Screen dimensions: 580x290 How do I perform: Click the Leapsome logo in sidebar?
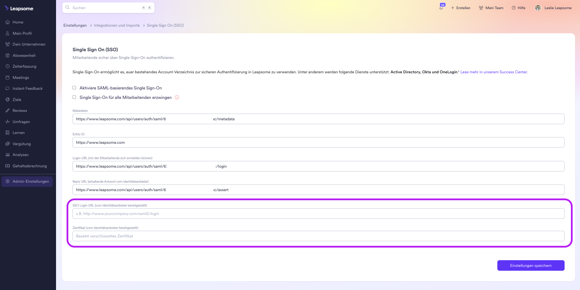19,8
